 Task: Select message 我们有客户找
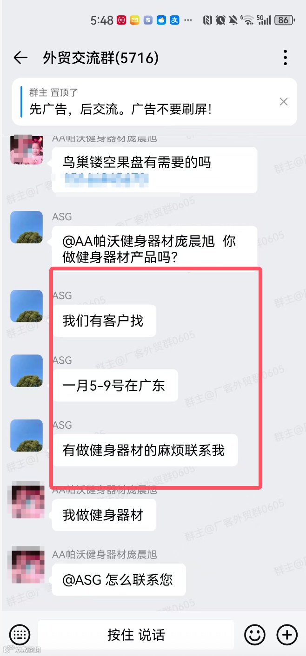click(104, 321)
